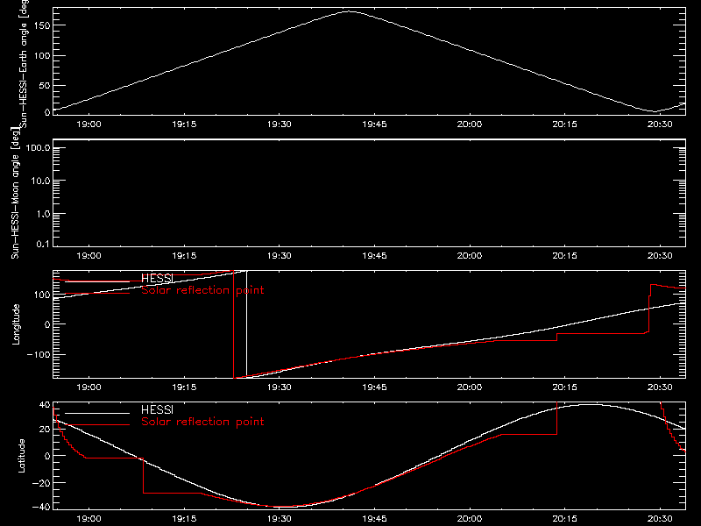The width and height of the screenshot is (701, 526).
Task: Click the Latitude axis title
Action: [21, 456]
